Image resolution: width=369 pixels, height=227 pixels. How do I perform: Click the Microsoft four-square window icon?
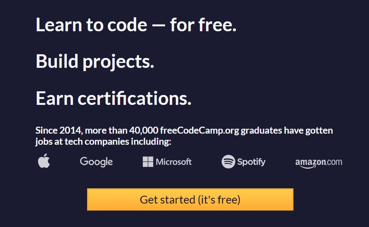pyautogui.click(x=148, y=162)
